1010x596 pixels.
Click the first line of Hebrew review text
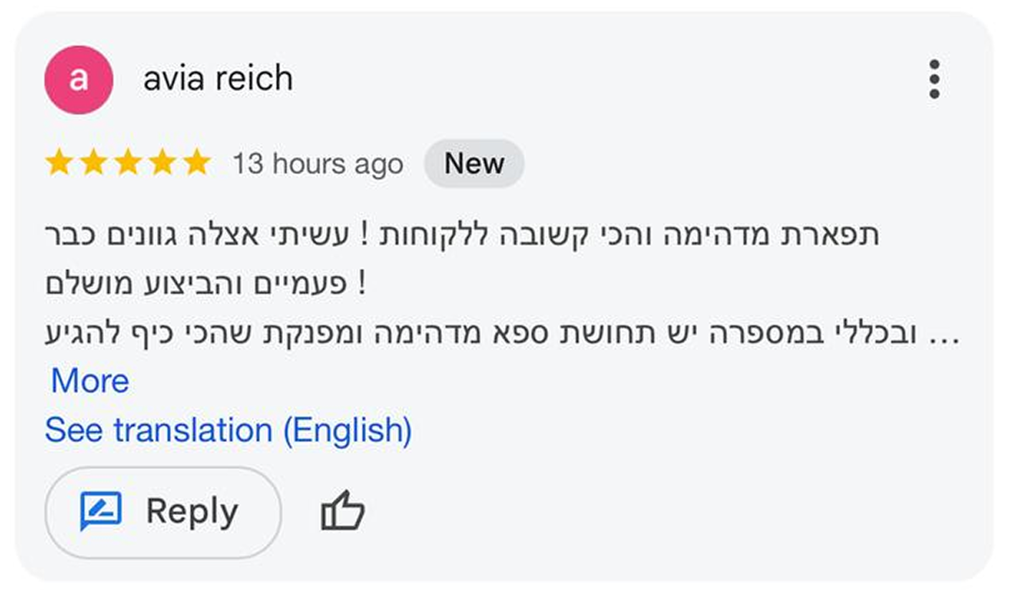[462, 236]
